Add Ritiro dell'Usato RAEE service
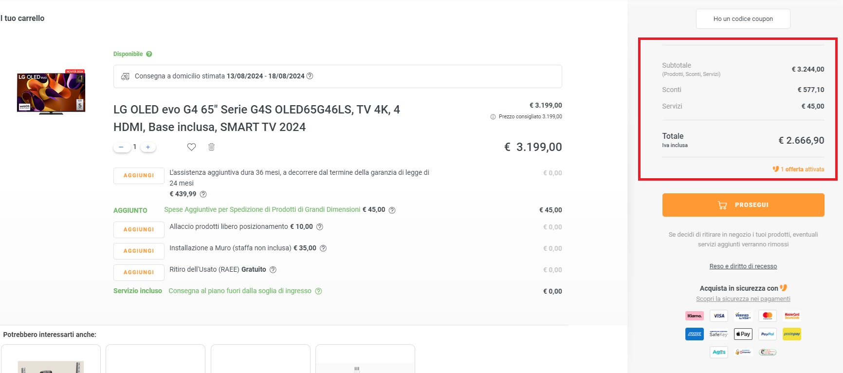The height and width of the screenshot is (373, 843). 139,273
